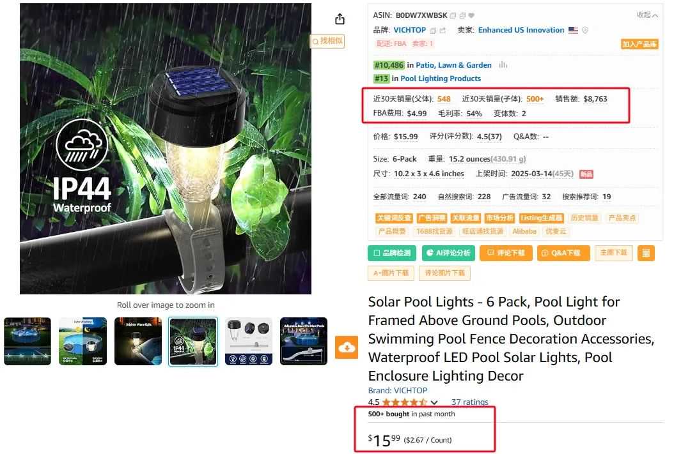The image size is (674, 454).
Task: Open the Pool Lighting Products category link
Action: click(x=441, y=79)
